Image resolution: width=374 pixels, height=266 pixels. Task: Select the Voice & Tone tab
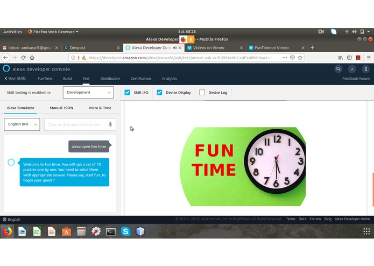(x=100, y=108)
